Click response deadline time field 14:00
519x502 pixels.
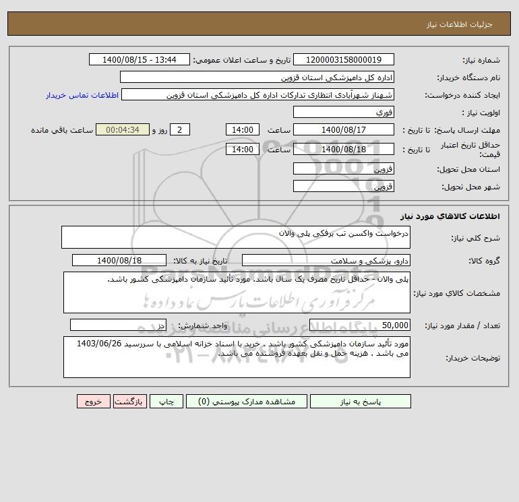point(242,130)
